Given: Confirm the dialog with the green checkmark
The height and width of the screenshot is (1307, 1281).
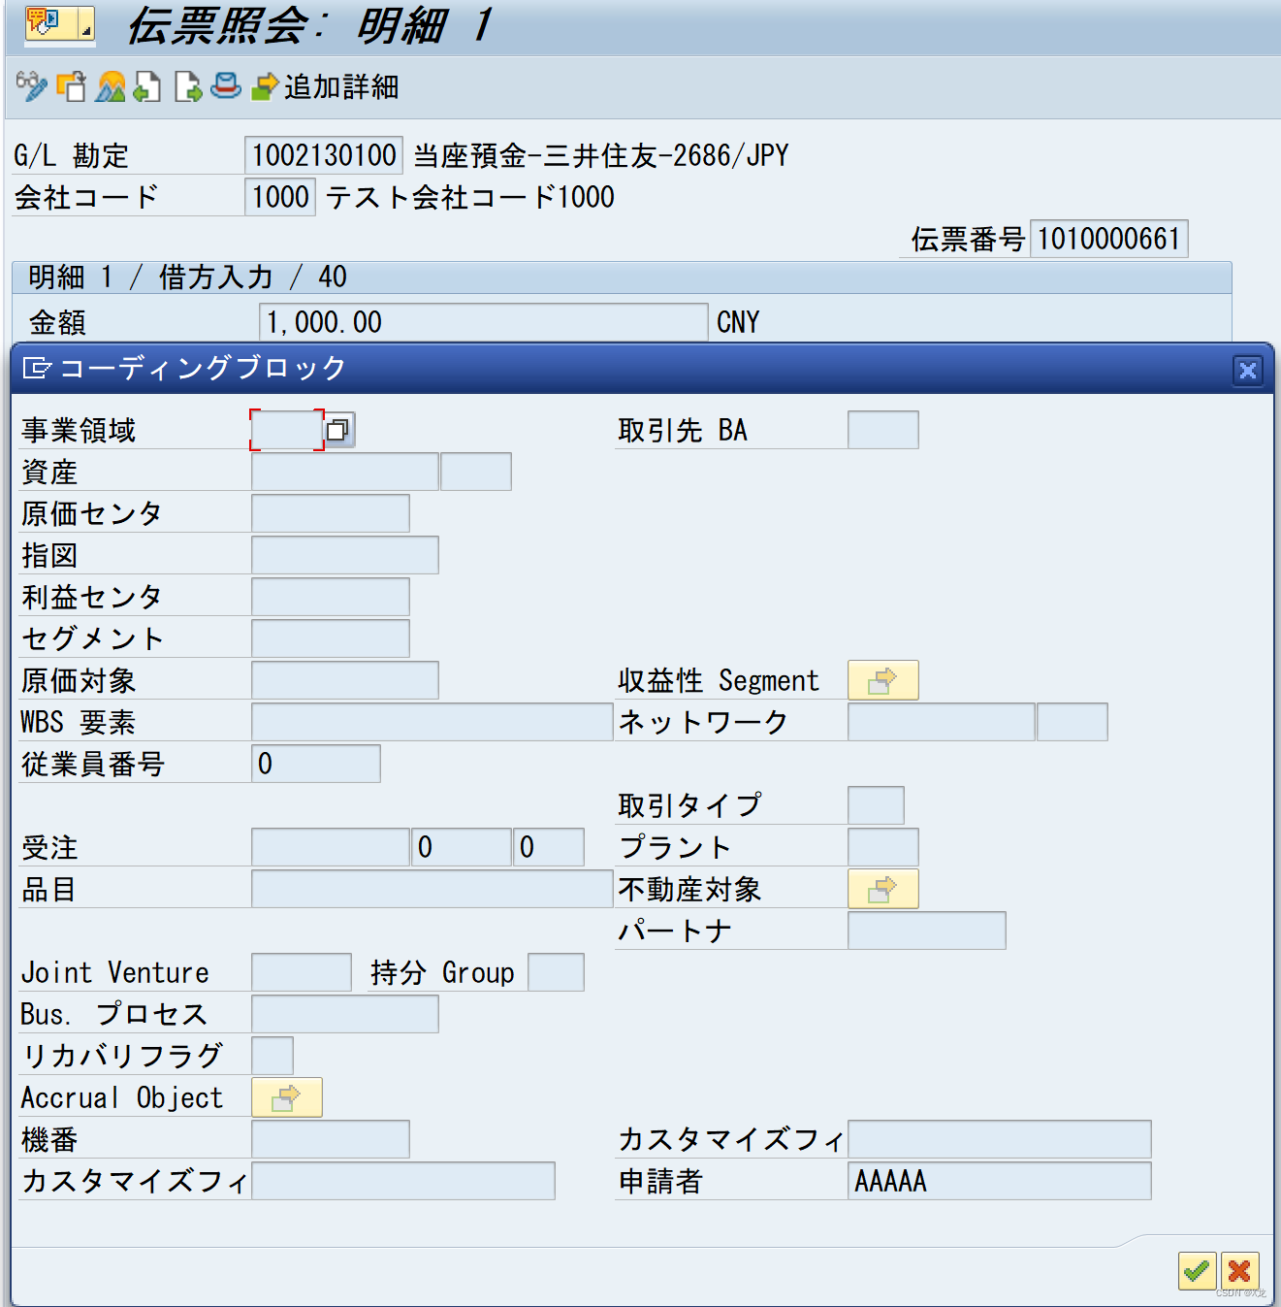Looking at the screenshot, I should pyautogui.click(x=1196, y=1271).
